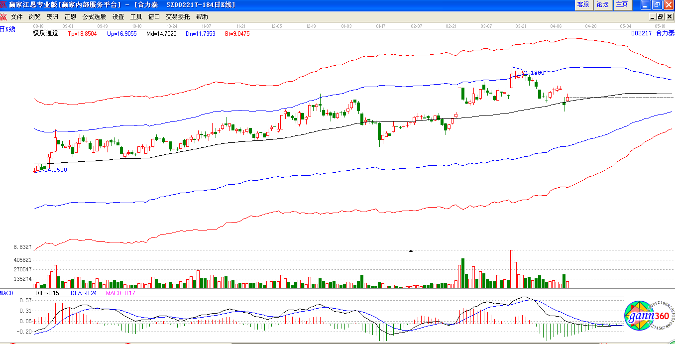
Task: Click the 0.57 MACD axis label
Action: coord(25,301)
